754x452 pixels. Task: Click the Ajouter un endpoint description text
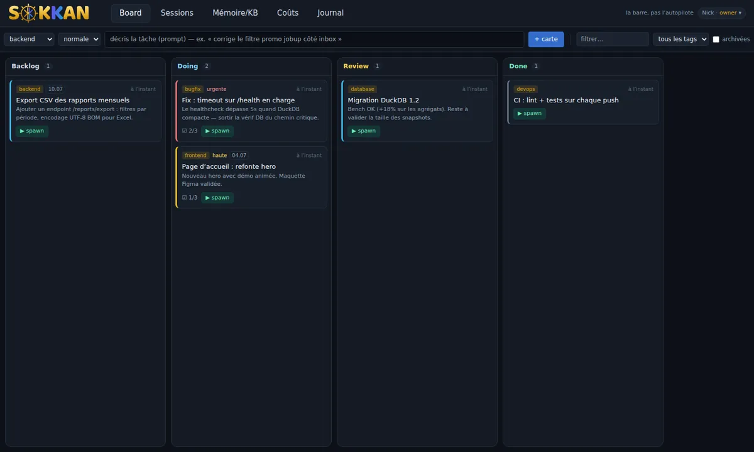pyautogui.click(x=81, y=113)
